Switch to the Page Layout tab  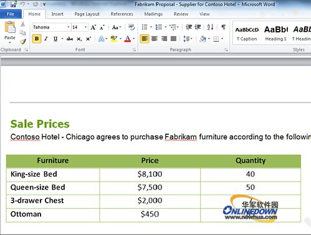click(x=87, y=14)
